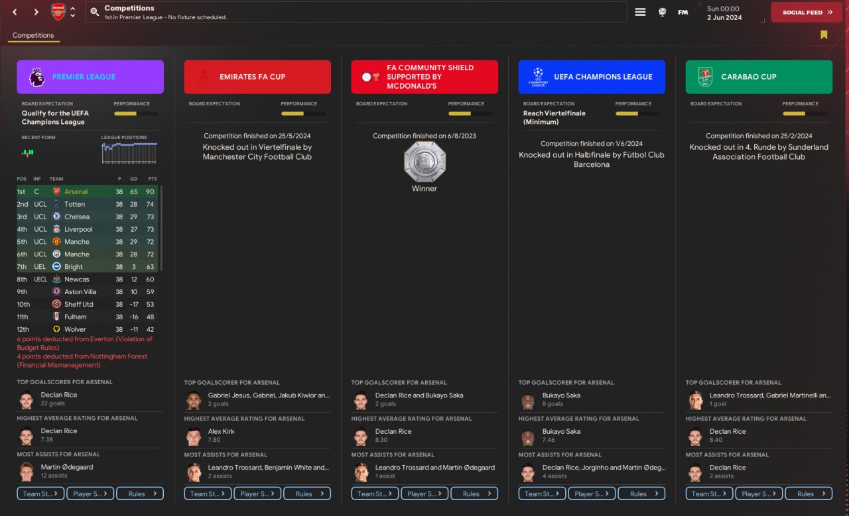Open Team Stats button under Carabao Cup
The width and height of the screenshot is (849, 516).
tap(709, 493)
